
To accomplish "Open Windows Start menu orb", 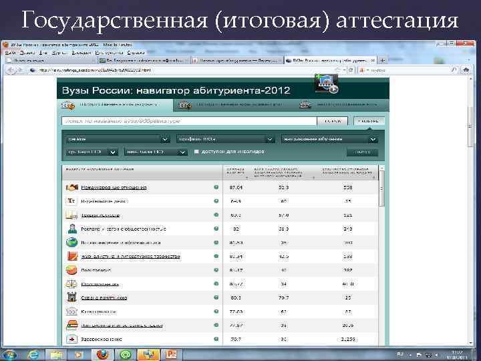I will pos(9,355).
